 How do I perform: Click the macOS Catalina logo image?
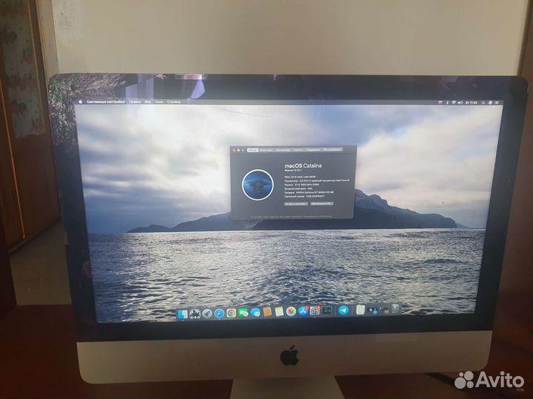pos(258,185)
